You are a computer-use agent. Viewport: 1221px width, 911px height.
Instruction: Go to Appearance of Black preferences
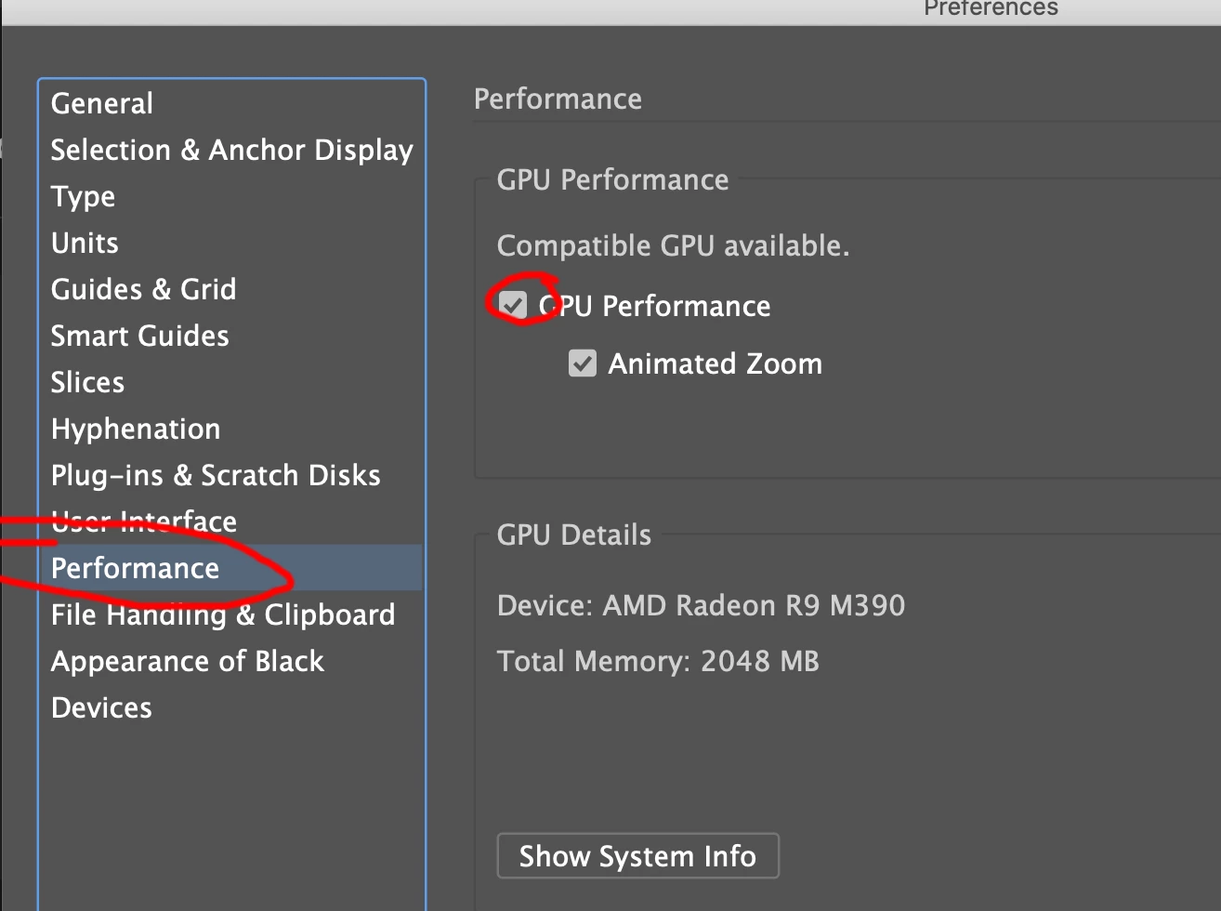(x=188, y=661)
